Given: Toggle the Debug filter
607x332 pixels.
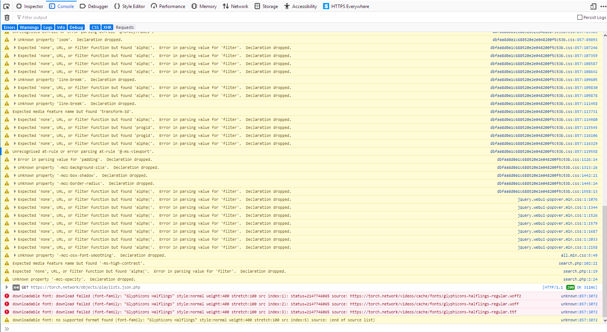Looking at the screenshot, I should pyautogui.click(x=76, y=27).
